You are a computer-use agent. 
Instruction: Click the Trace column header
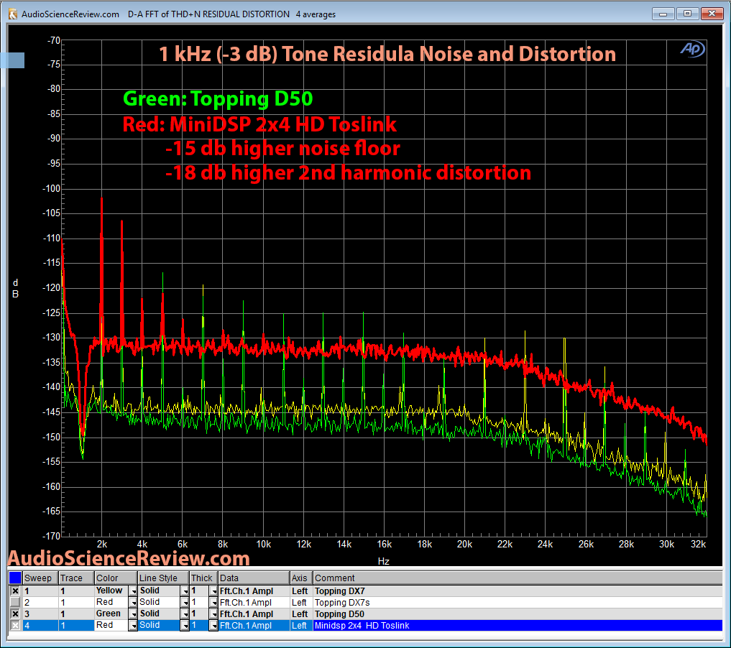76,578
